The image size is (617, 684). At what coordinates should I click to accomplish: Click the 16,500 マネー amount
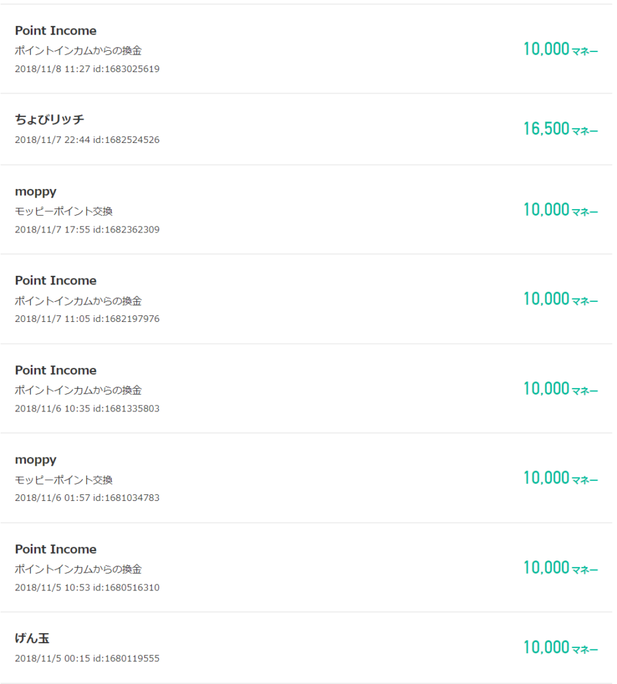[x=560, y=129]
